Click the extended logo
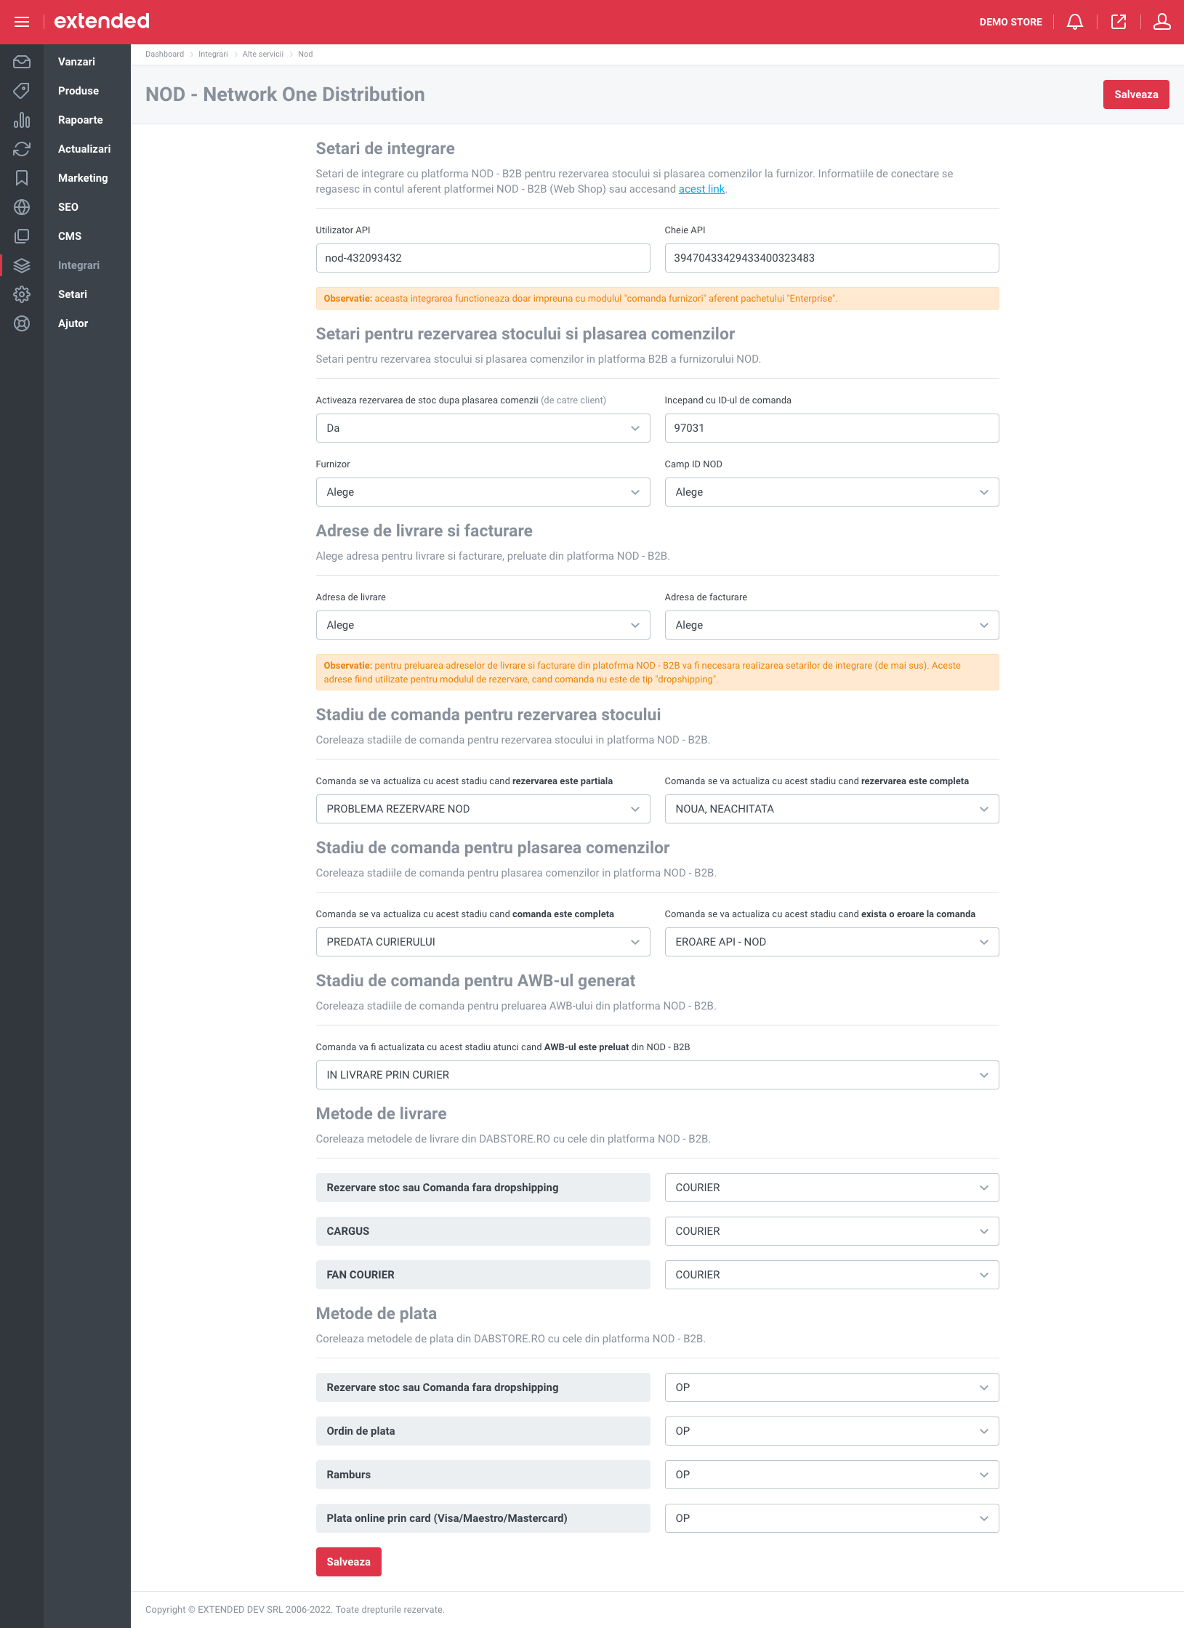The width and height of the screenshot is (1184, 1628). (x=102, y=21)
